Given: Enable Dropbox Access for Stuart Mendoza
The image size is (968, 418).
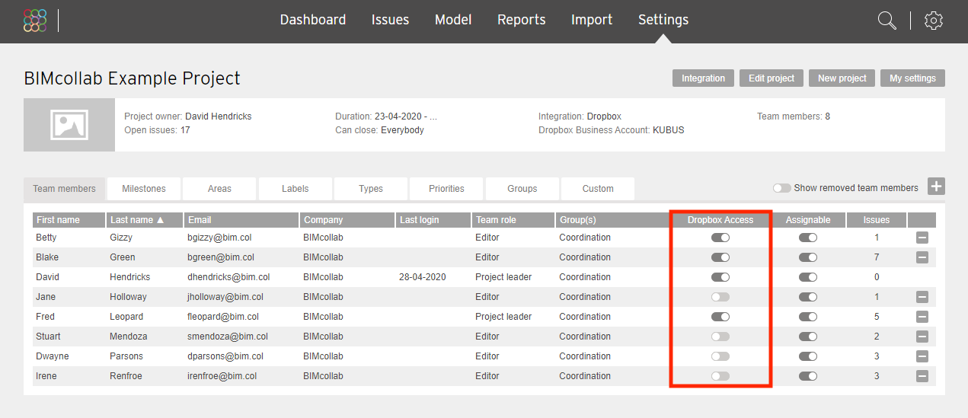Looking at the screenshot, I should tap(720, 337).
